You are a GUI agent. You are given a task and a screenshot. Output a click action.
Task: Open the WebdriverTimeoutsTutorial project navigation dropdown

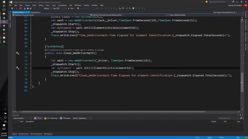pos(50,15)
